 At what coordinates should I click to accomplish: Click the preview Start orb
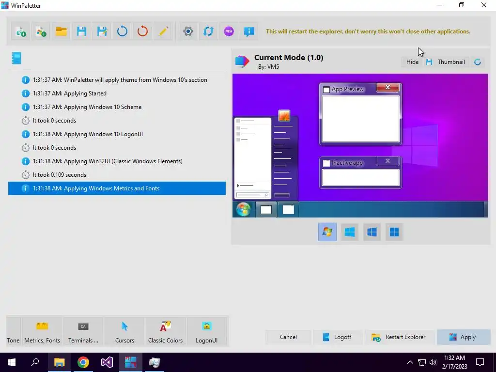tap(243, 209)
